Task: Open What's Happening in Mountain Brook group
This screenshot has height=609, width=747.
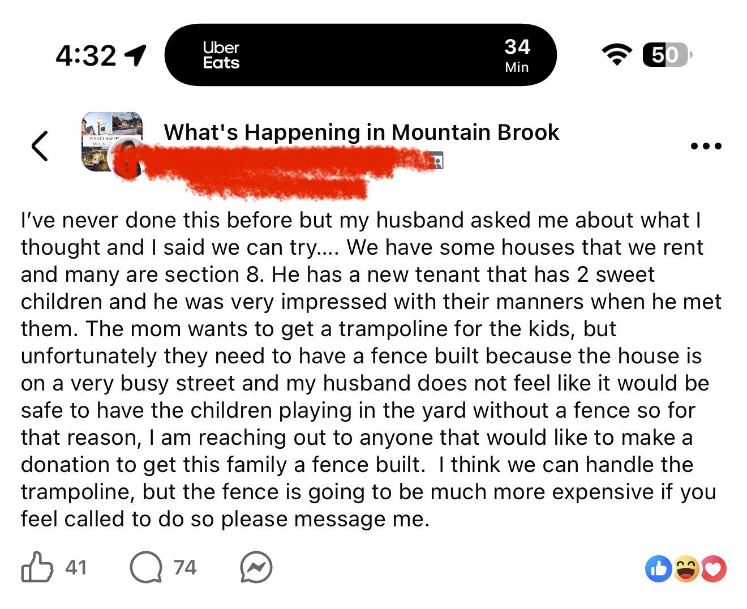Action: tap(361, 132)
